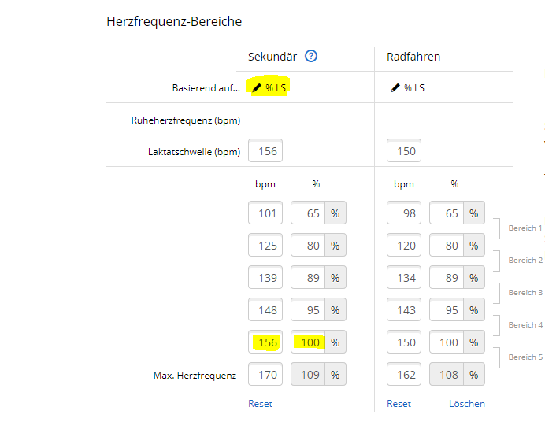Image resolution: width=545 pixels, height=422 pixels.
Task: Click the % LS text under Radfahren
Action: (x=414, y=88)
